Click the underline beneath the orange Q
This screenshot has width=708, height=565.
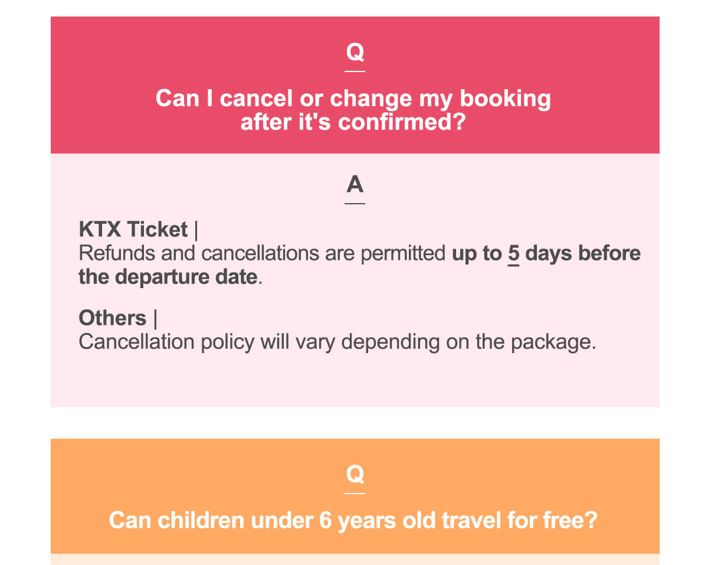click(x=355, y=493)
